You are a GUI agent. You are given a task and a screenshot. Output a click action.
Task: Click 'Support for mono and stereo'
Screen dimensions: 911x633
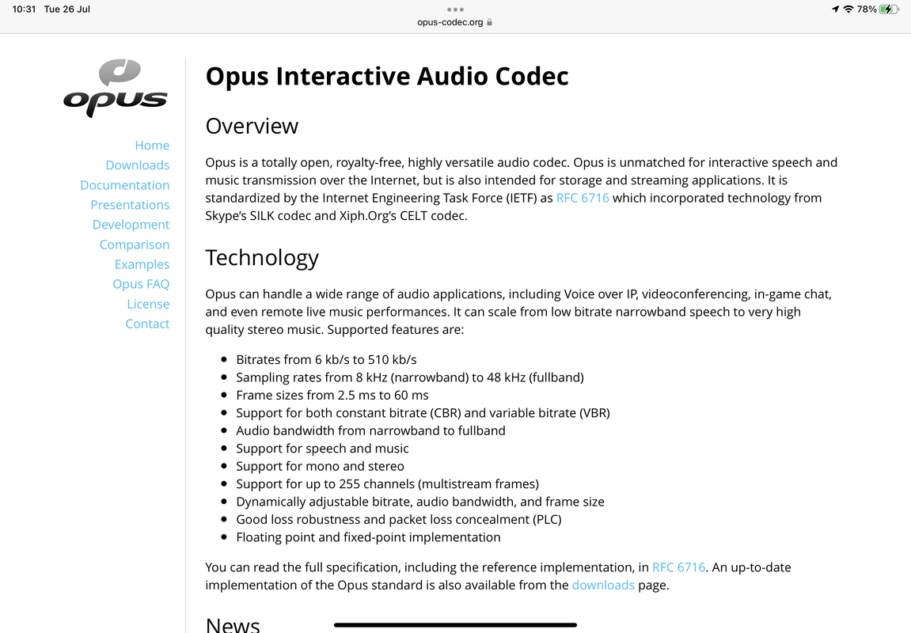coord(320,466)
